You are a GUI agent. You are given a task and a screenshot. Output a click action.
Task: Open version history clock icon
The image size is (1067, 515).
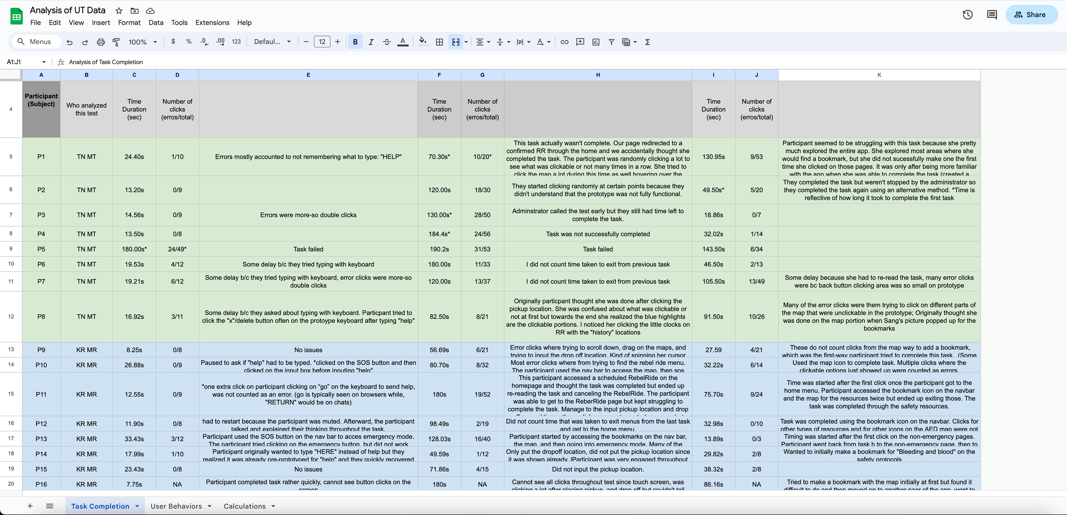pyautogui.click(x=968, y=15)
